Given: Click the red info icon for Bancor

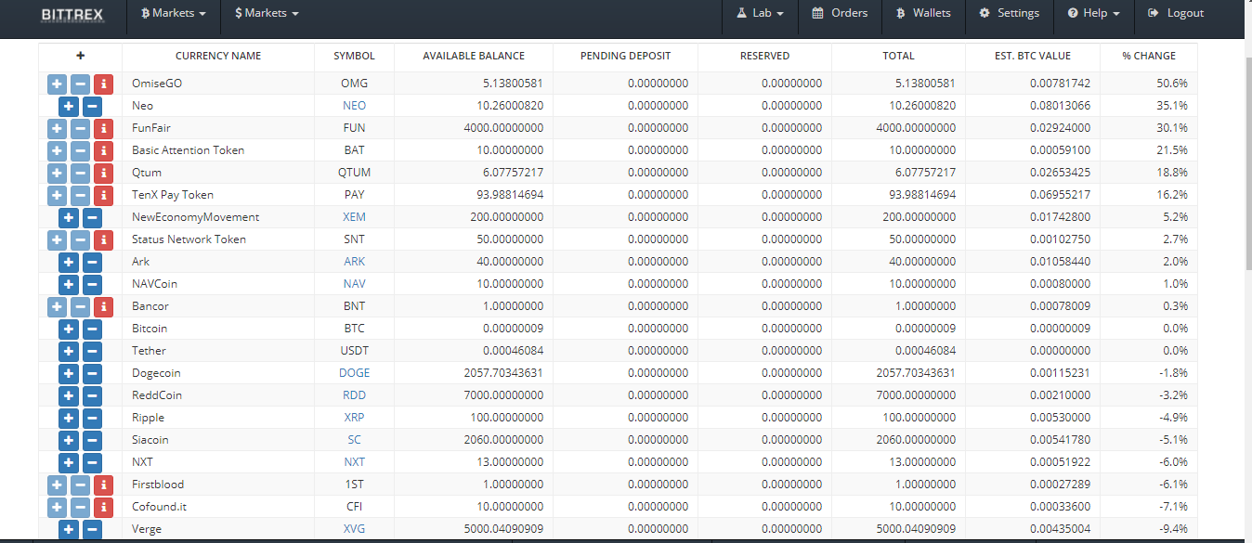Looking at the screenshot, I should point(104,306).
